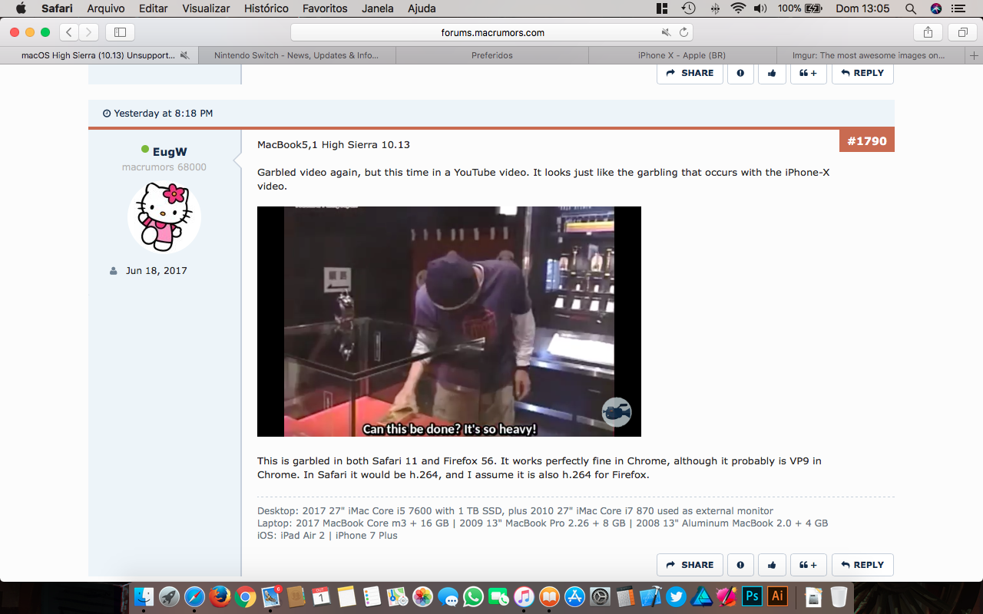Viewport: 983px width, 614px height.
Task: Open iTunes from the Dock
Action: (524, 596)
